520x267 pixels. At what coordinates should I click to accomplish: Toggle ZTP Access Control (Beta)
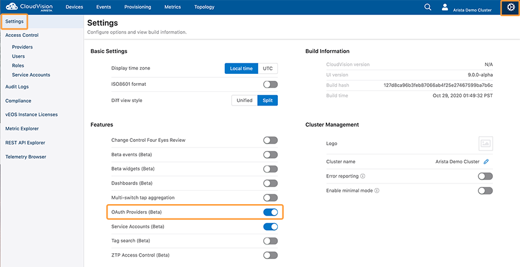(x=270, y=255)
